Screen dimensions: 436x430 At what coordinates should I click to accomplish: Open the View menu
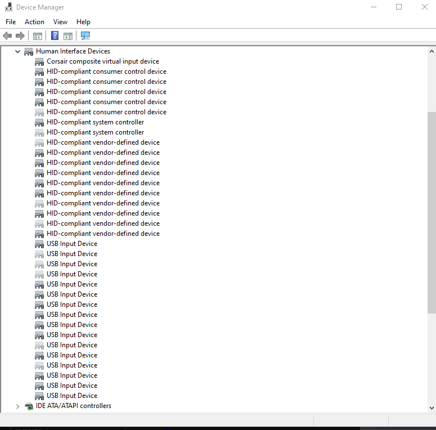pyautogui.click(x=60, y=22)
